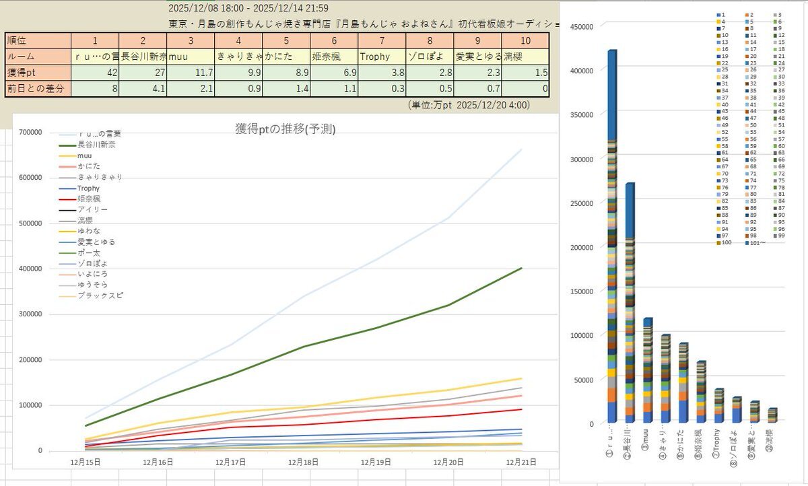Select the stacked bar labeled ②長谷川…
Image resolution: width=808 pixels, height=486 pixels.
630,303
